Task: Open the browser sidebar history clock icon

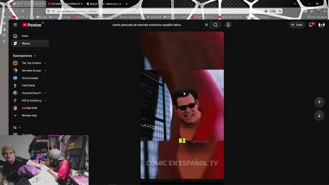Action: (4, 35)
